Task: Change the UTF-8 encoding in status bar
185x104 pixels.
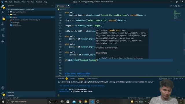Action: tap(148, 98)
